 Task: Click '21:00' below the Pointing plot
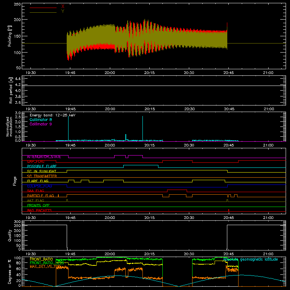(x=268, y=73)
